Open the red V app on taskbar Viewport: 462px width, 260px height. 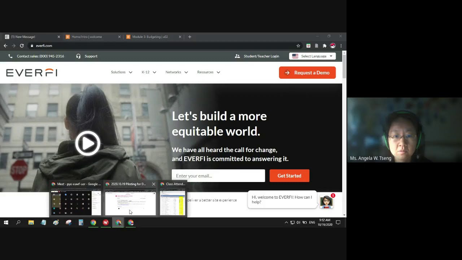pos(106,222)
